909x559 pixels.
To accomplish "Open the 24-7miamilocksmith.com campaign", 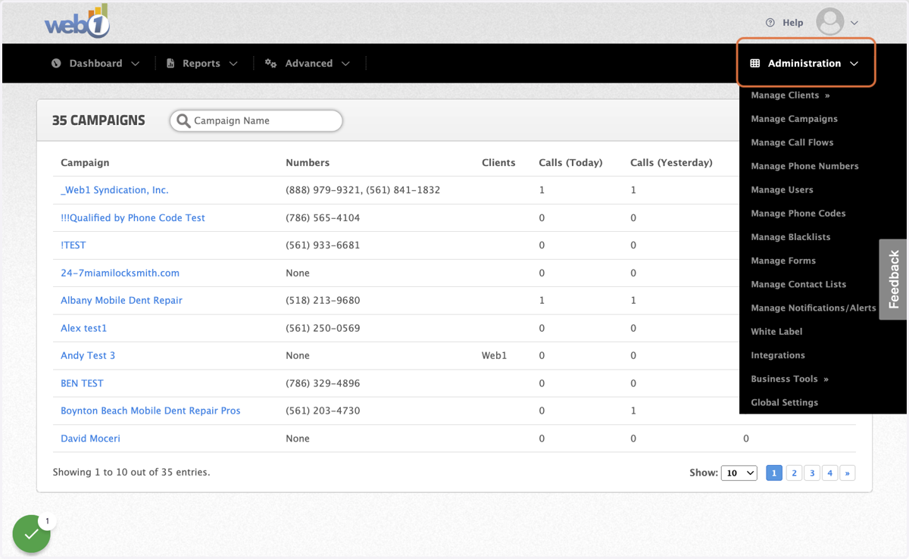I will tap(120, 273).
